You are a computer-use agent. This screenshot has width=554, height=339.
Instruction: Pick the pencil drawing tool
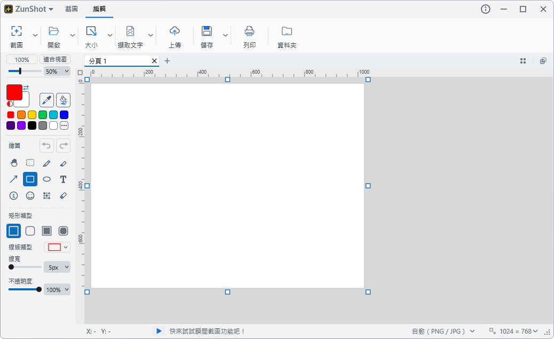(x=46, y=163)
